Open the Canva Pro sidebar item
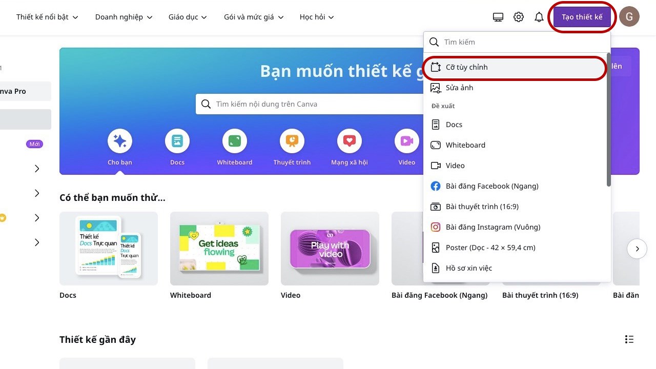 click(26, 91)
